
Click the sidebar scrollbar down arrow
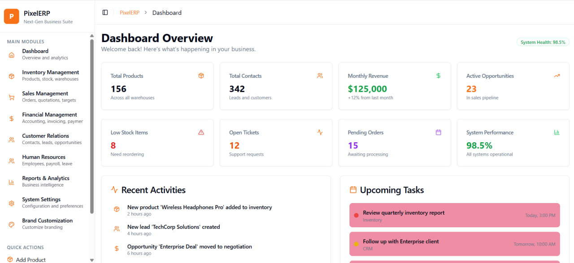point(92,260)
